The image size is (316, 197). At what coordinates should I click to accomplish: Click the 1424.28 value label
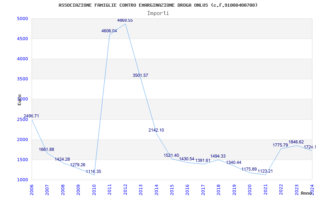coord(62,160)
